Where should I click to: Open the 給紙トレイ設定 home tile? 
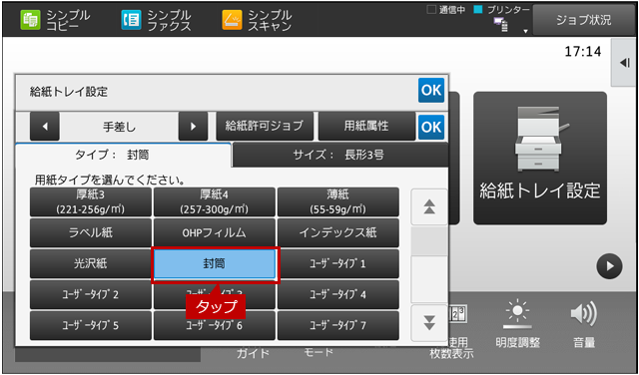click(x=540, y=158)
